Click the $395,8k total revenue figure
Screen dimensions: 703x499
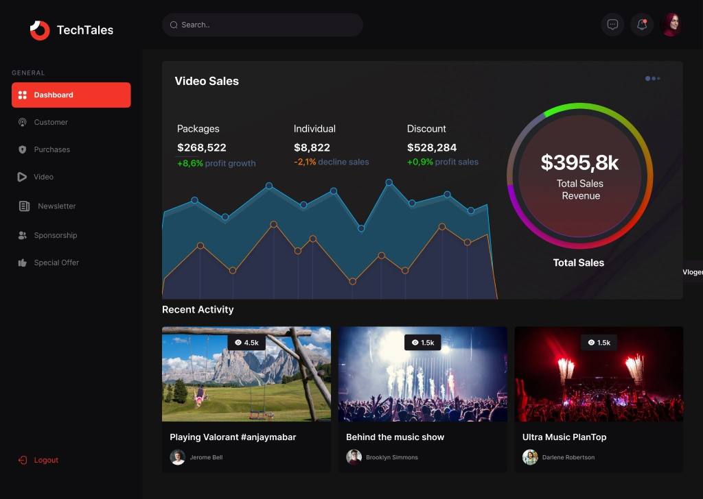click(x=579, y=162)
